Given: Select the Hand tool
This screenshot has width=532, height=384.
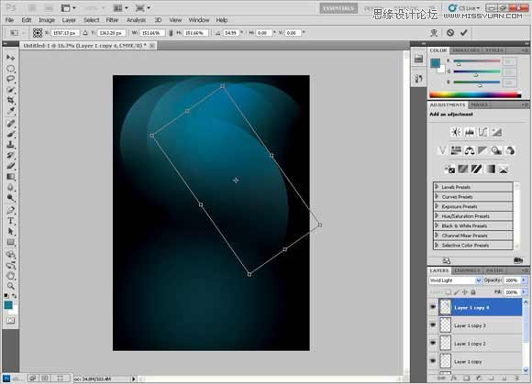Looking at the screenshot, I should click(x=10, y=276).
